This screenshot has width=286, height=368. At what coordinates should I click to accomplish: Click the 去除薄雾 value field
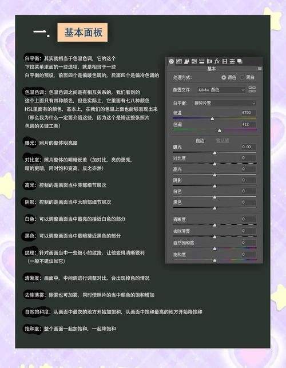248,231
